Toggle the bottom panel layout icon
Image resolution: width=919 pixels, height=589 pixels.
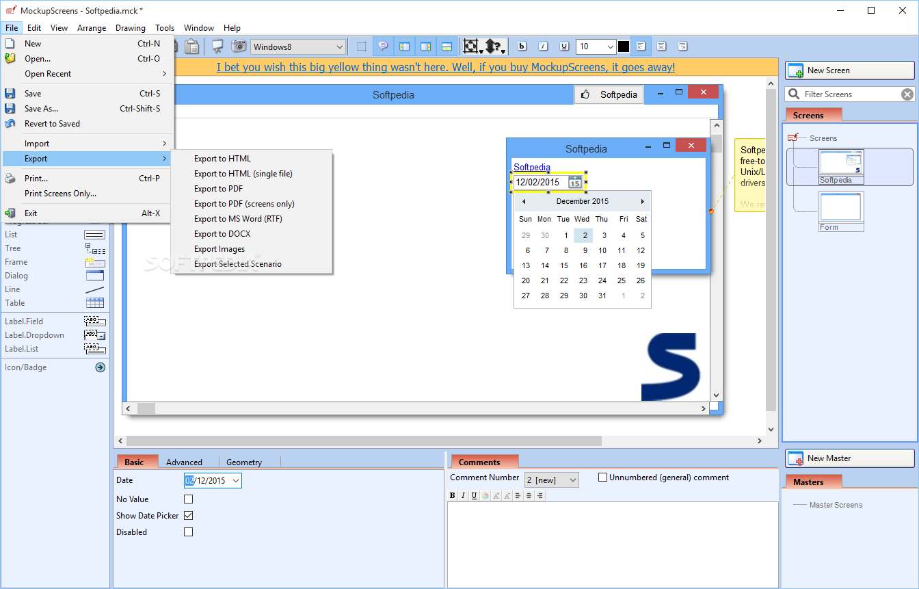coord(447,47)
